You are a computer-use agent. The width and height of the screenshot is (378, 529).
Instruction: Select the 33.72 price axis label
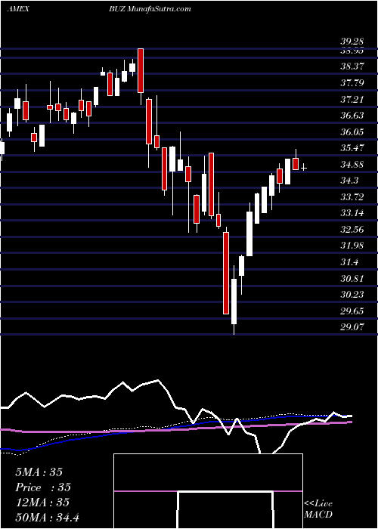(352, 196)
